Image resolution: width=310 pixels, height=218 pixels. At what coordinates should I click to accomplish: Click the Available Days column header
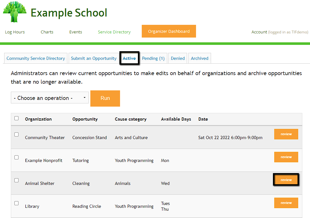tap(176, 119)
